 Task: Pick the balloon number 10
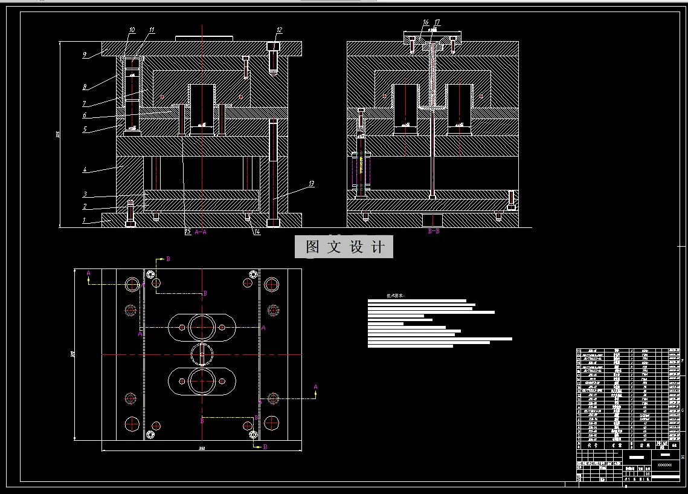(132, 30)
